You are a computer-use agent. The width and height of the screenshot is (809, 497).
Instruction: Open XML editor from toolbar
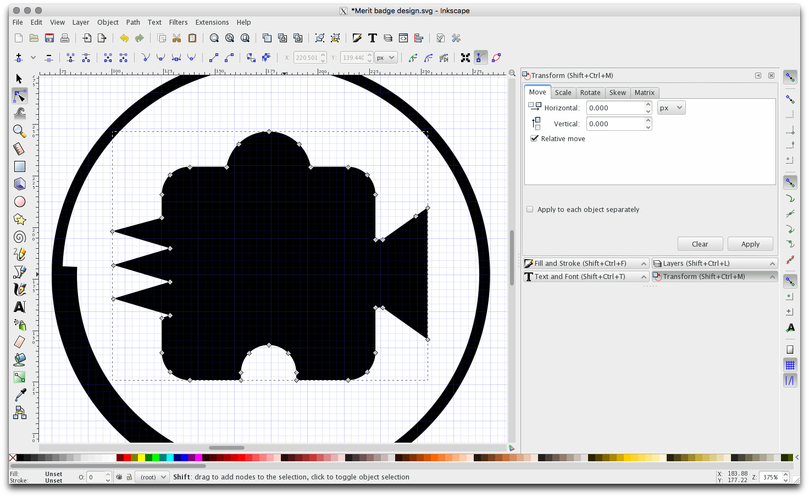(403, 38)
